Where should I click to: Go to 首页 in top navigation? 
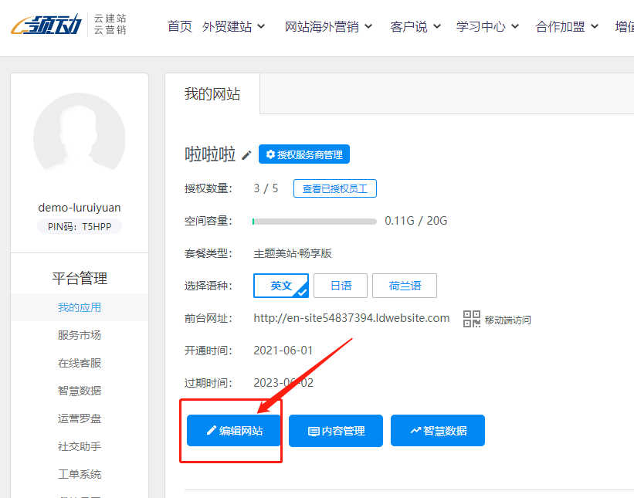tap(180, 26)
